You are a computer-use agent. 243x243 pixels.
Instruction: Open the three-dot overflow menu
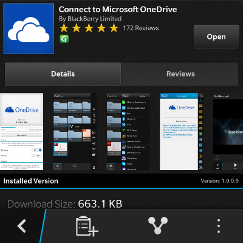pos(219,226)
